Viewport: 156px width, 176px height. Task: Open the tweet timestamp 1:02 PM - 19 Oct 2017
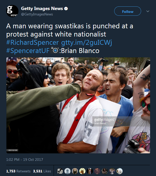pyautogui.click(x=25, y=160)
